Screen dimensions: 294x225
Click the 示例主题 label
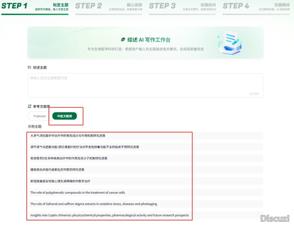coord(35,126)
